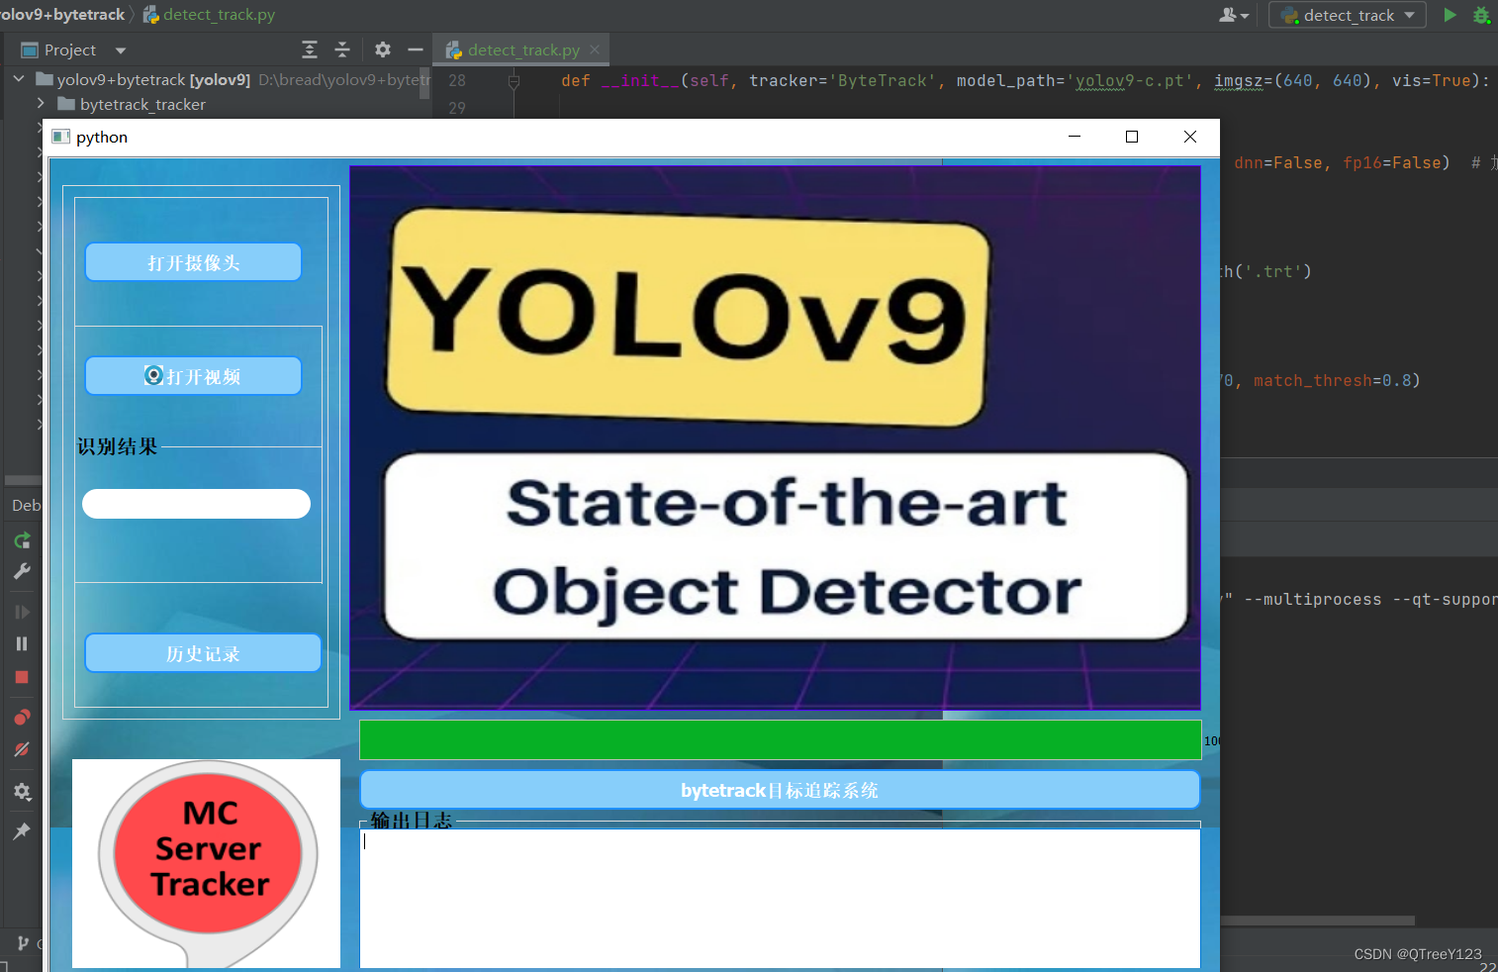The image size is (1498, 972).
Task: Click the 打开视频 button in python window
Action: pyautogui.click(x=193, y=376)
